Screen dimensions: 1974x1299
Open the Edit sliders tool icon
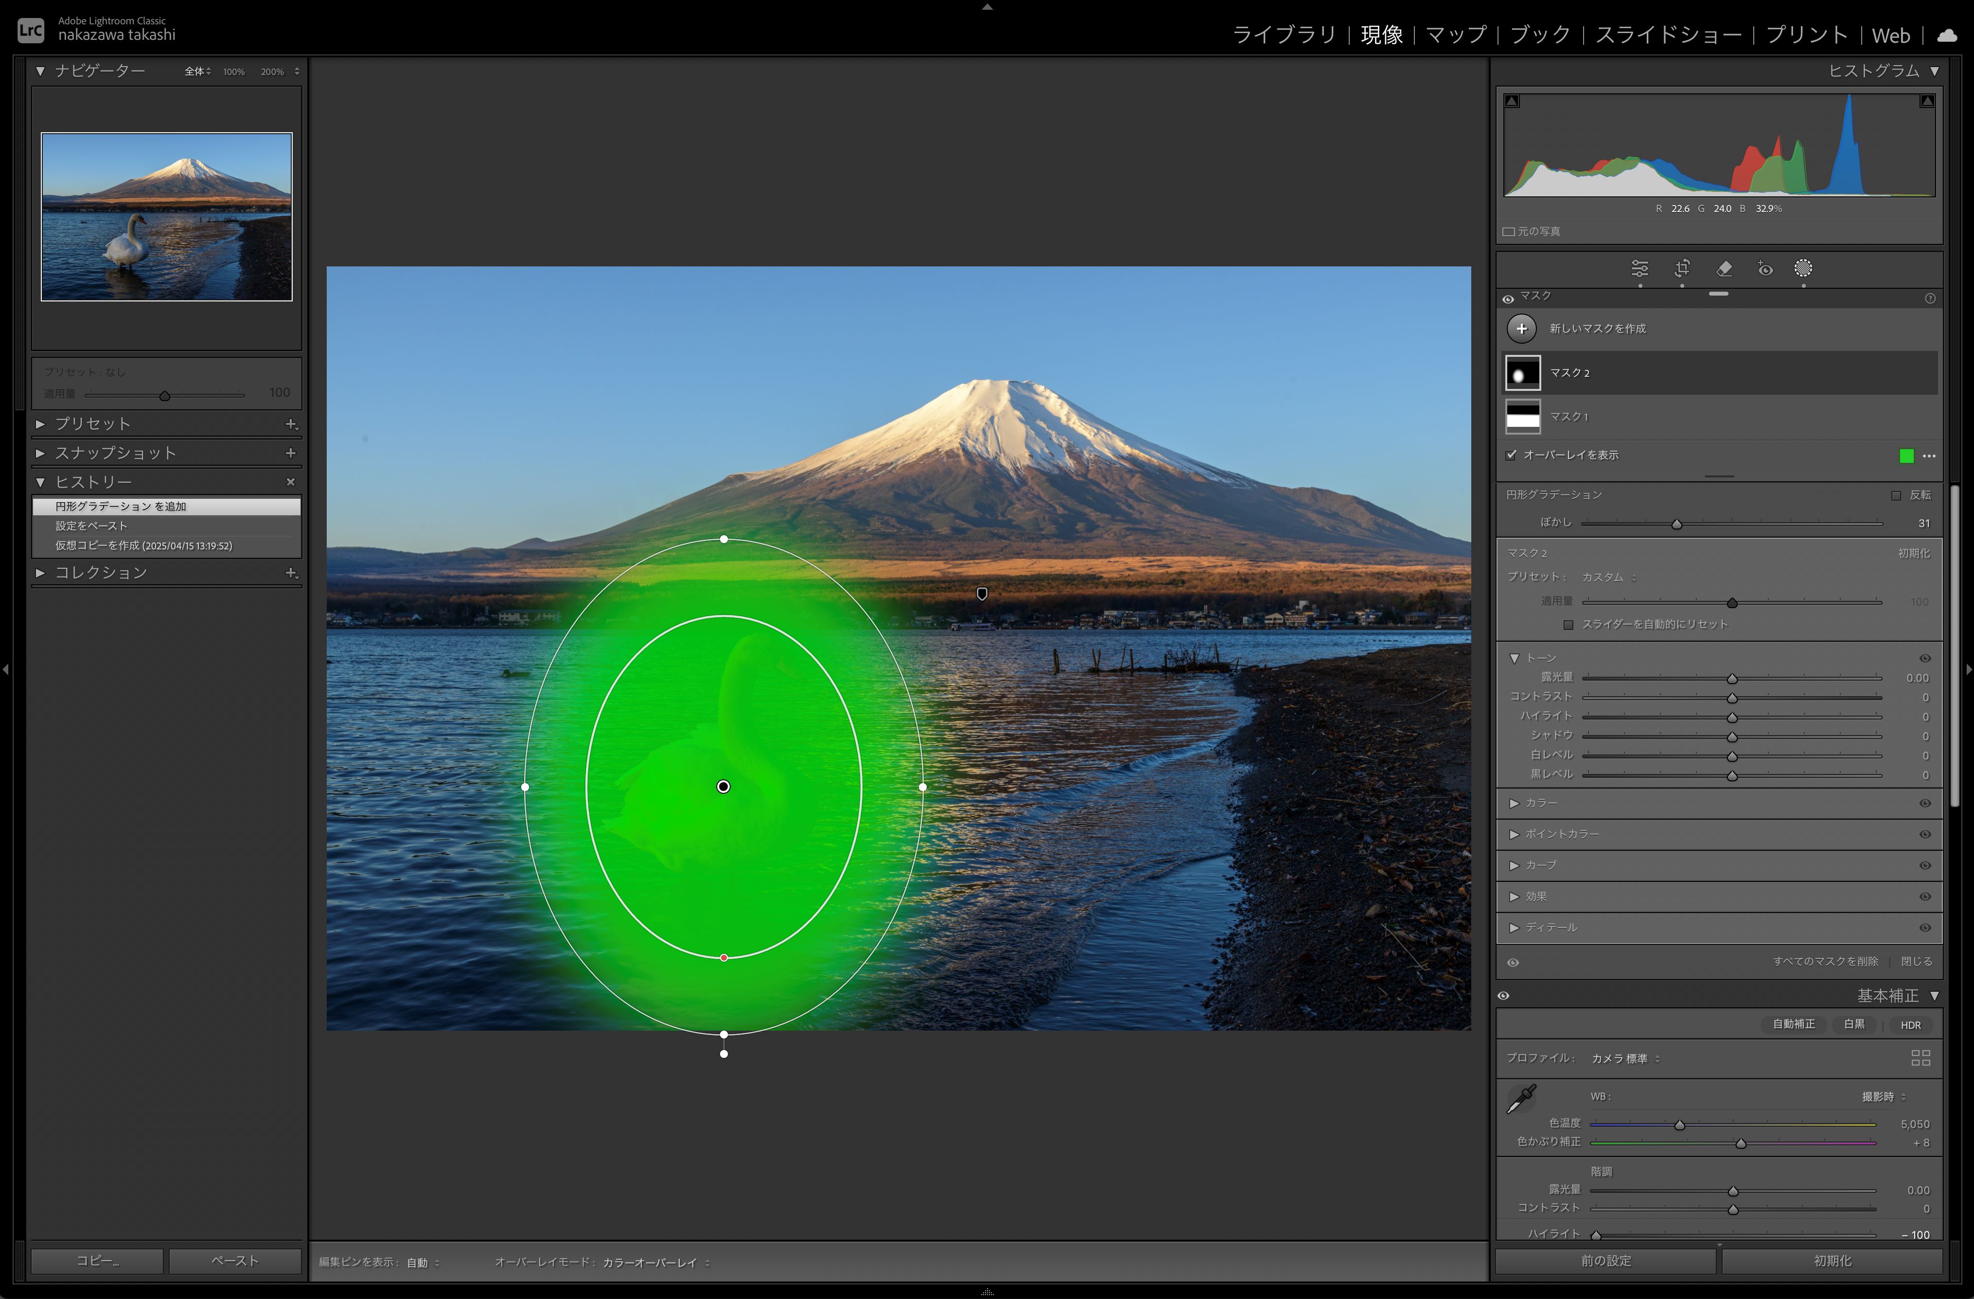(1640, 269)
